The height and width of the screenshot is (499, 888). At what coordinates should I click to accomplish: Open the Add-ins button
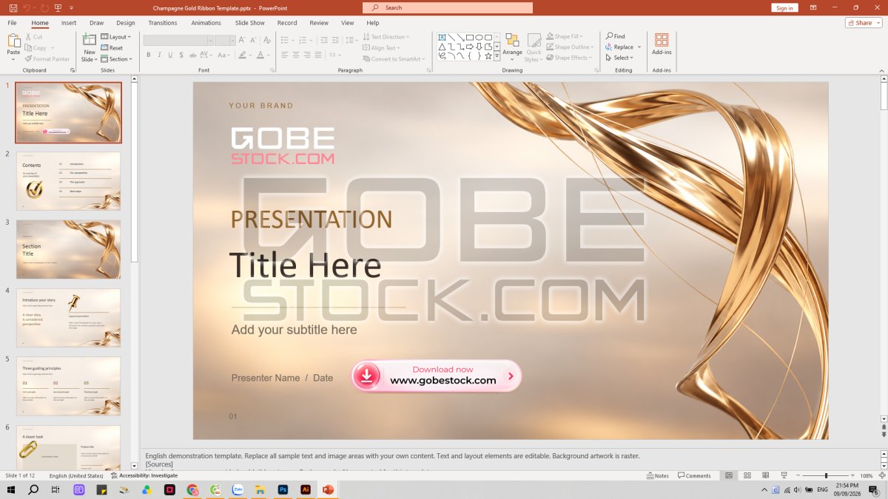click(662, 44)
